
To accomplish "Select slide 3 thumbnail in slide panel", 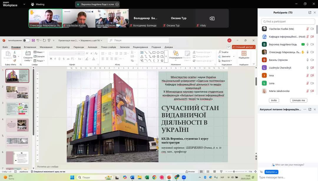I will coord(17,109).
